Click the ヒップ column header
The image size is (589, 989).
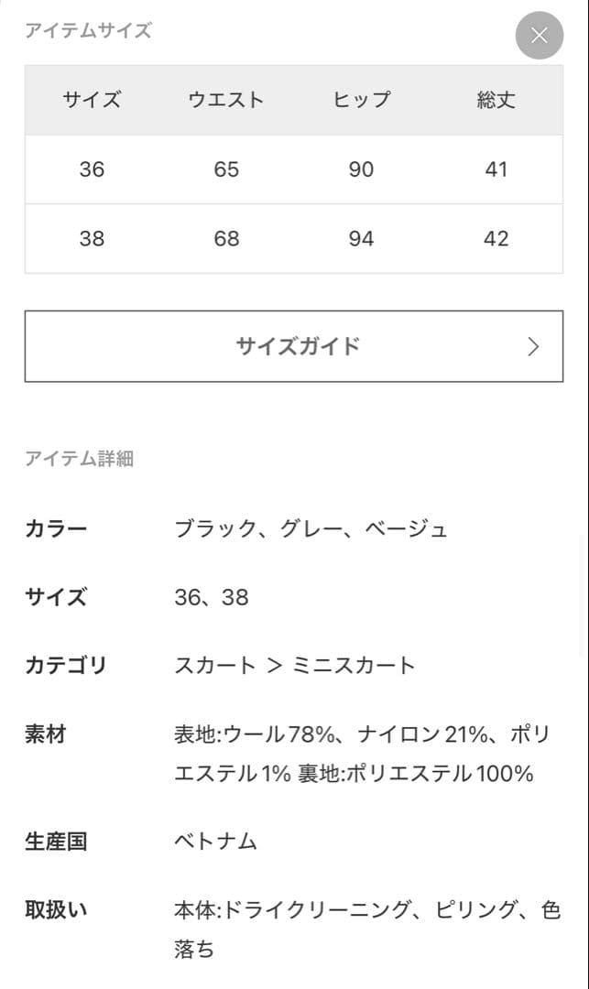point(361,100)
